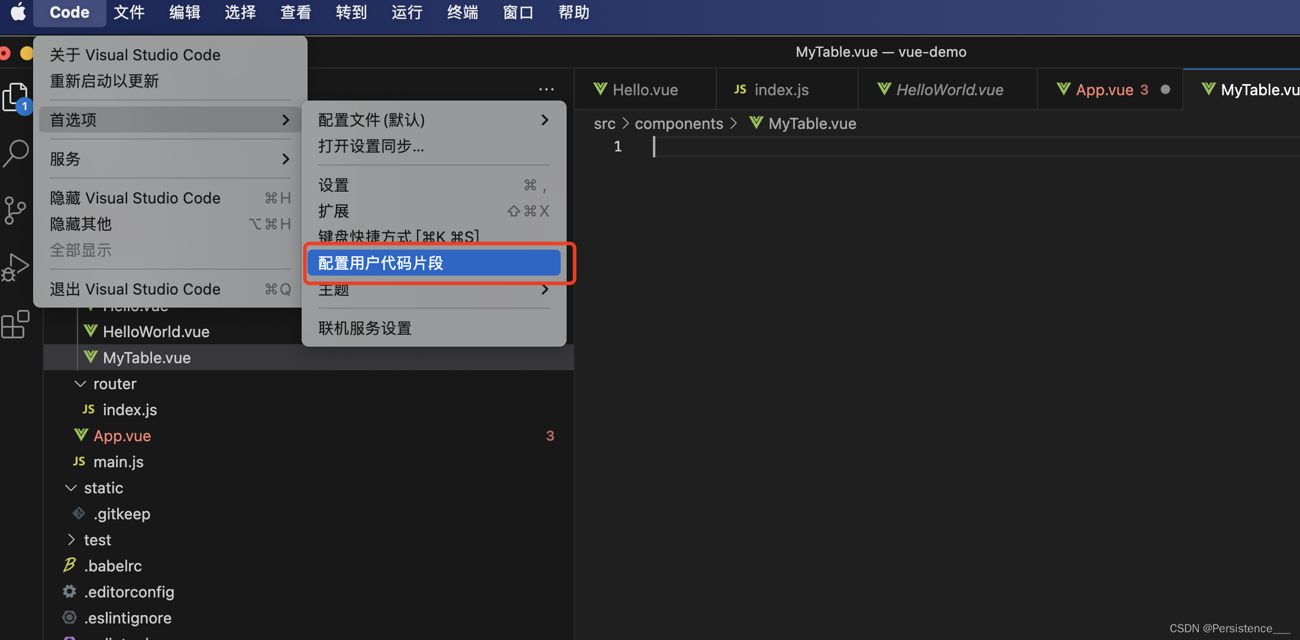Choose 键盘快捷方式 in the submenu
Screen dimensions: 1300x640
(x=434, y=235)
